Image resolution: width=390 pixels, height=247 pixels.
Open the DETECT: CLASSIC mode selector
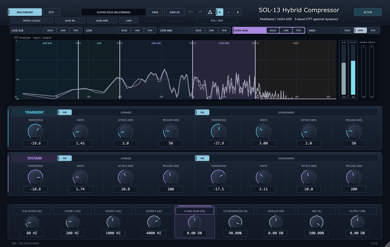tap(32, 21)
